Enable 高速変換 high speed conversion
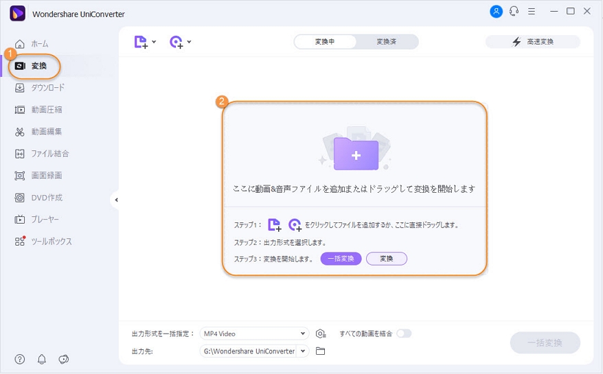Screen dimensions: 603x374 [x=532, y=42]
